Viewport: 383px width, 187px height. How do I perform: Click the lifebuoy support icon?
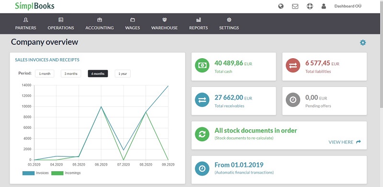click(x=310, y=6)
